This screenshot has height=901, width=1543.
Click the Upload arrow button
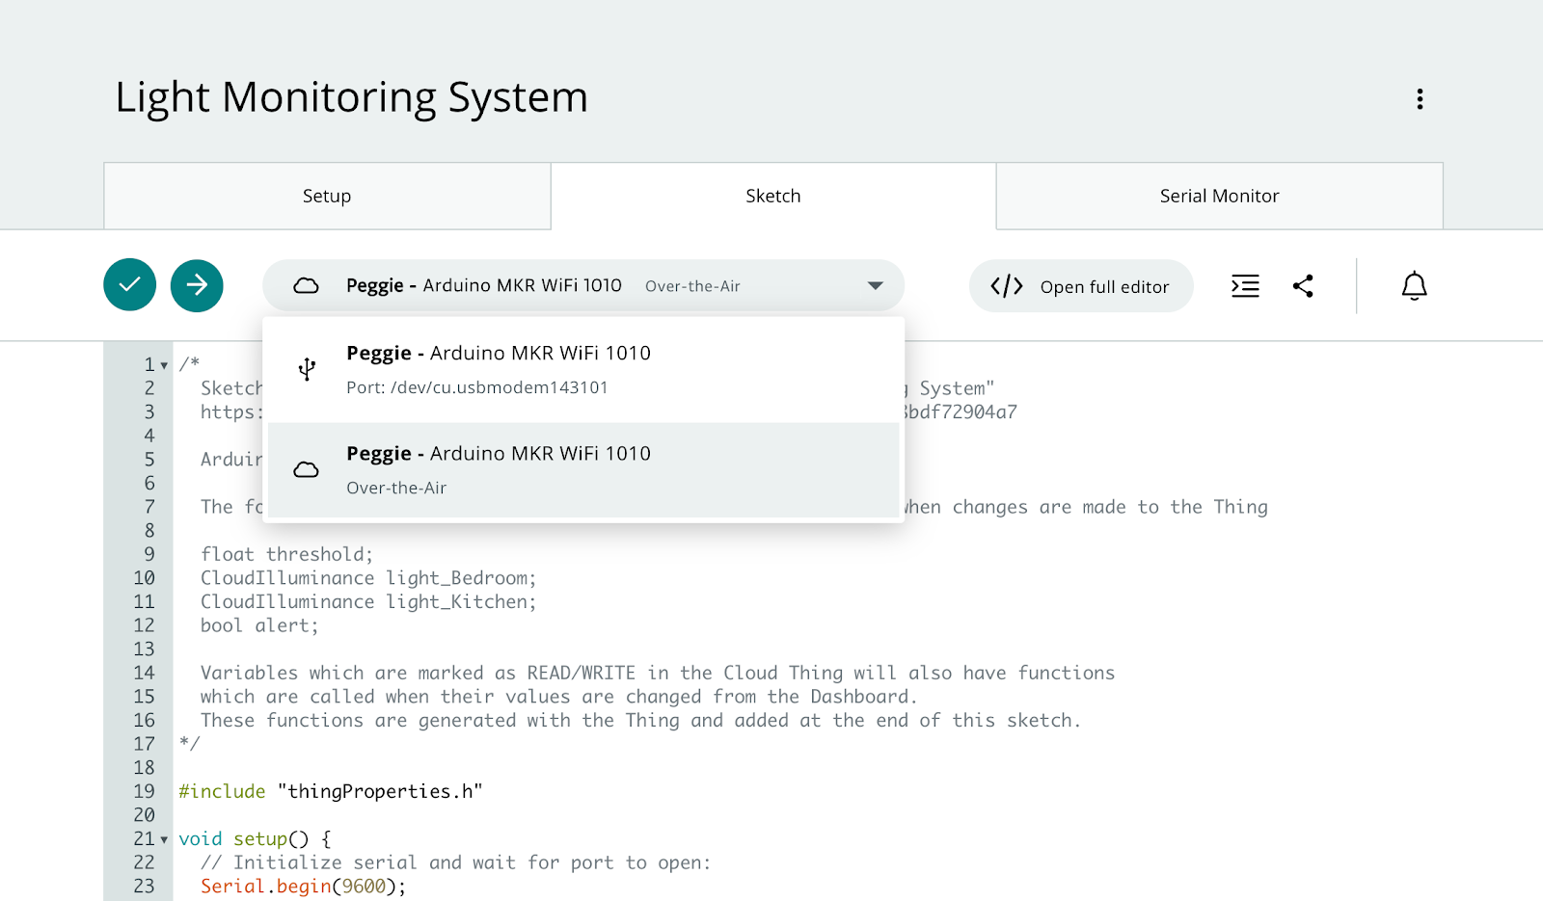pos(197,285)
